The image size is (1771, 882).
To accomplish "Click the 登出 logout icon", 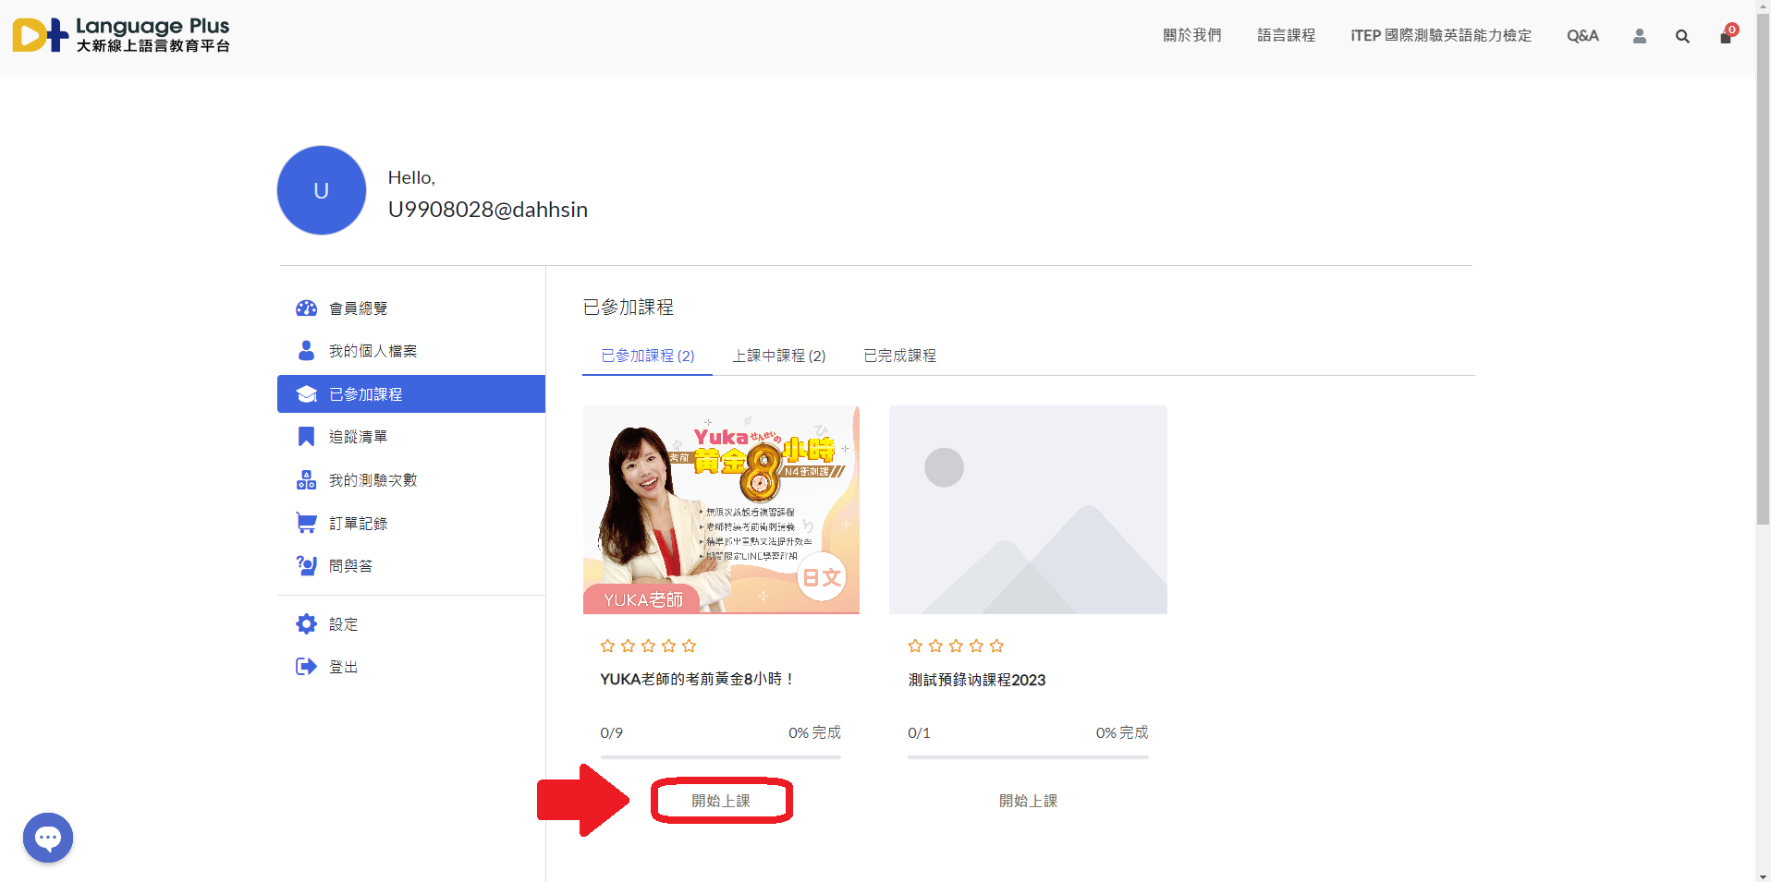I will (306, 667).
